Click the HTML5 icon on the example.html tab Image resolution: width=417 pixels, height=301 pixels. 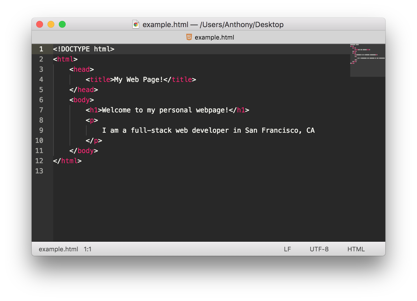pyautogui.click(x=189, y=37)
